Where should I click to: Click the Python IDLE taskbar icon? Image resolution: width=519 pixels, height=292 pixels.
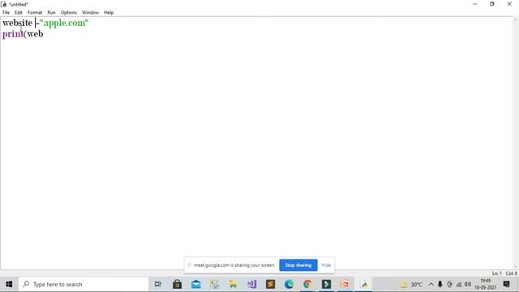[364, 284]
